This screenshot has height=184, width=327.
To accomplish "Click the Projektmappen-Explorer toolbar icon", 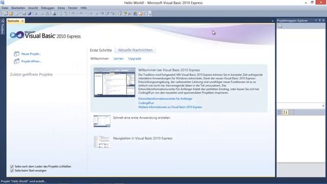I will pyautogui.click(x=280, y=26).
